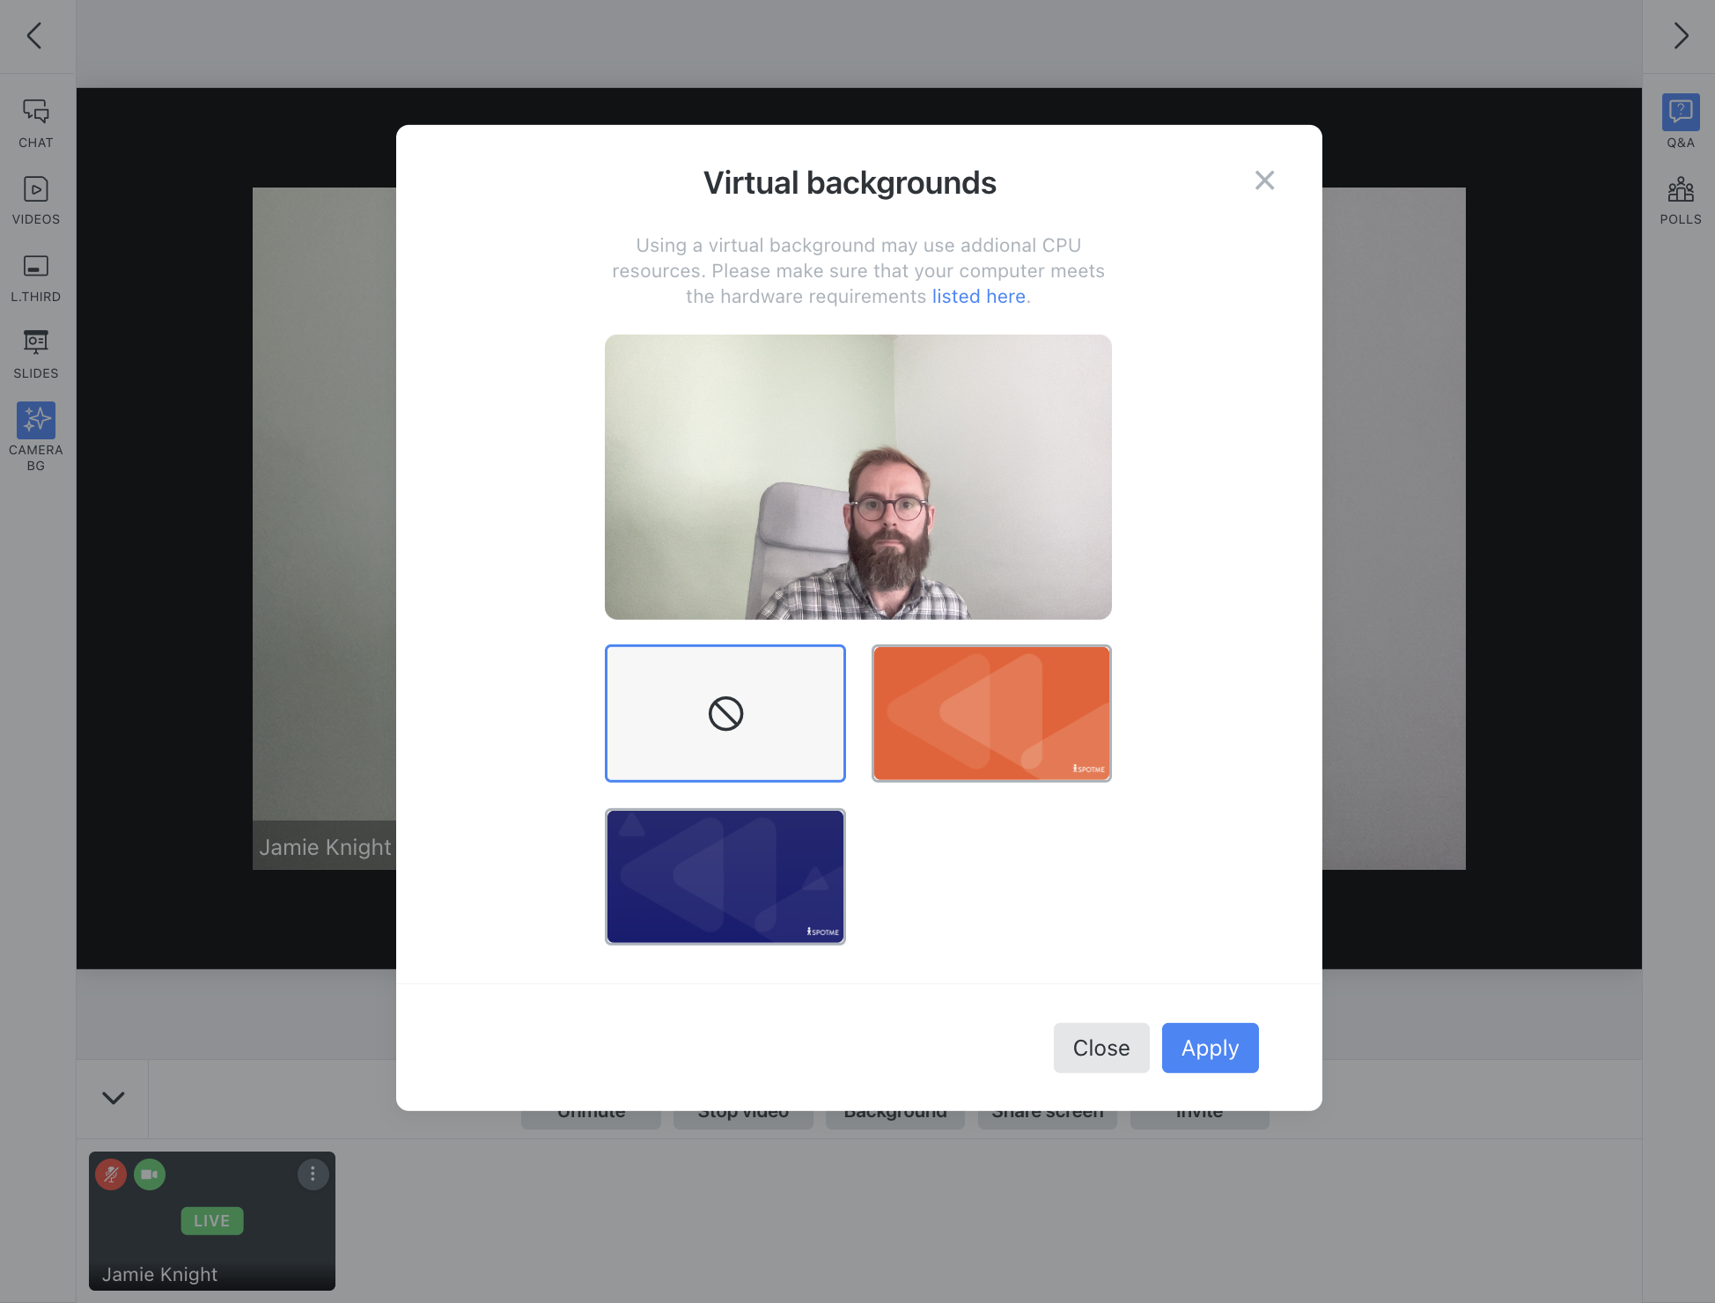1715x1303 pixels.
Task: Choose the dark blue SpotMe background
Action: click(725, 877)
